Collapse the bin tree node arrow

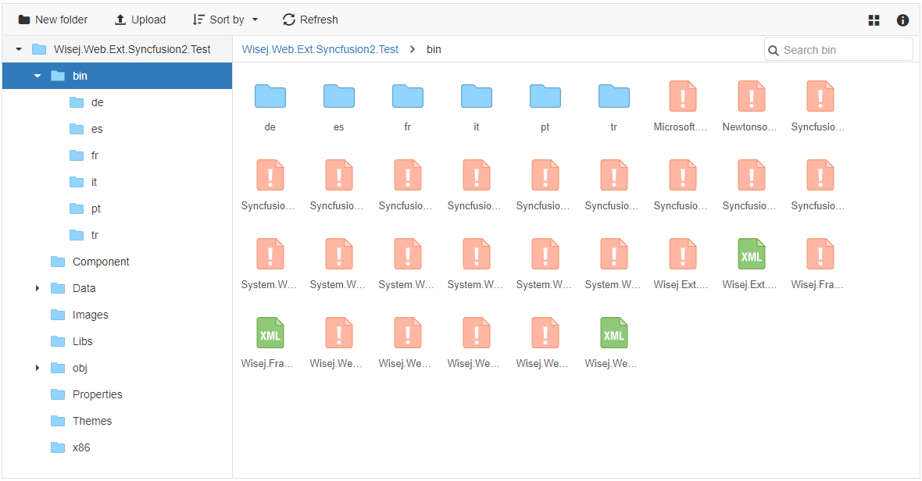[x=38, y=76]
